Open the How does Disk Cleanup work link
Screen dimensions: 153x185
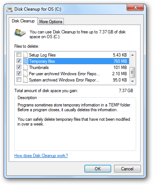[41, 156]
